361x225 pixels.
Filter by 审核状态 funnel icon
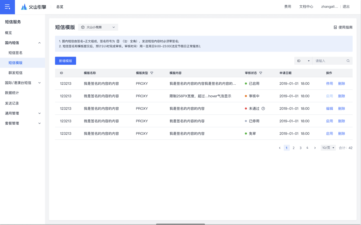[x=260, y=73]
